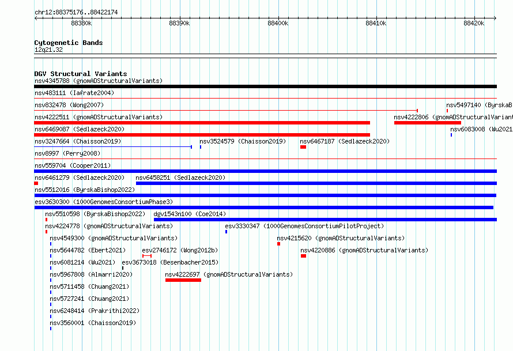The image size is (513, 351).
Task: Select red bar under nsv4222697
Action: pos(183,280)
